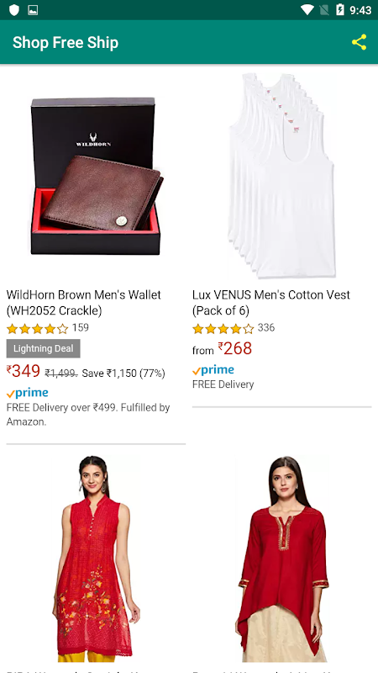Screen dimensions: 378x673
Task: Tap the shield icon in status bar
Action: 14,10
